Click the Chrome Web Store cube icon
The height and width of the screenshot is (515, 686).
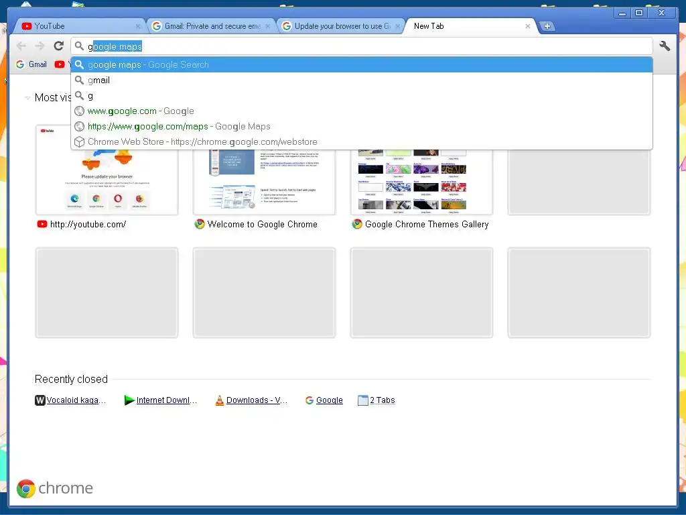click(79, 142)
